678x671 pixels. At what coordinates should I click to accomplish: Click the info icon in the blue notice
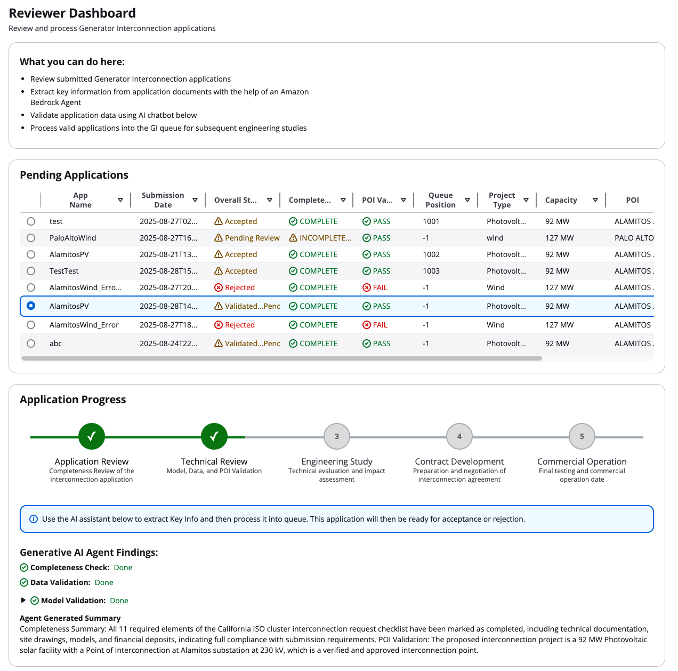click(34, 519)
